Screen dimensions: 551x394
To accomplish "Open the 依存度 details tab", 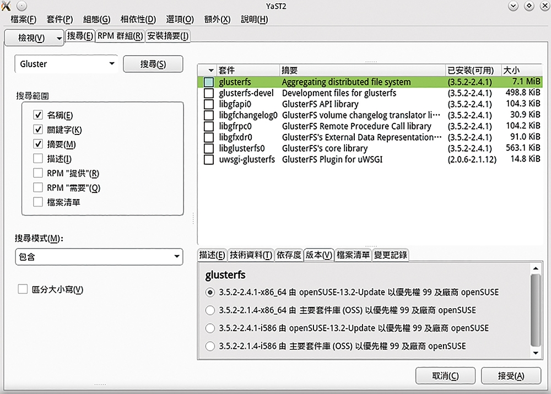I will click(x=289, y=255).
